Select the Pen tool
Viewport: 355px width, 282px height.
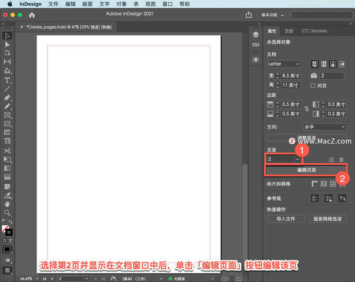pos(7,98)
